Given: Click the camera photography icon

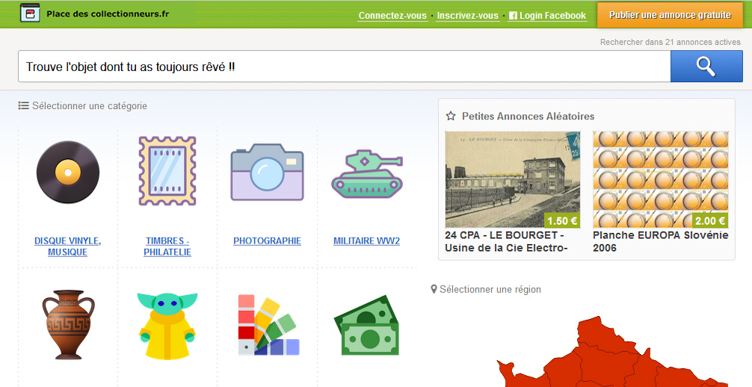Looking at the screenshot, I should pyautogui.click(x=267, y=172).
